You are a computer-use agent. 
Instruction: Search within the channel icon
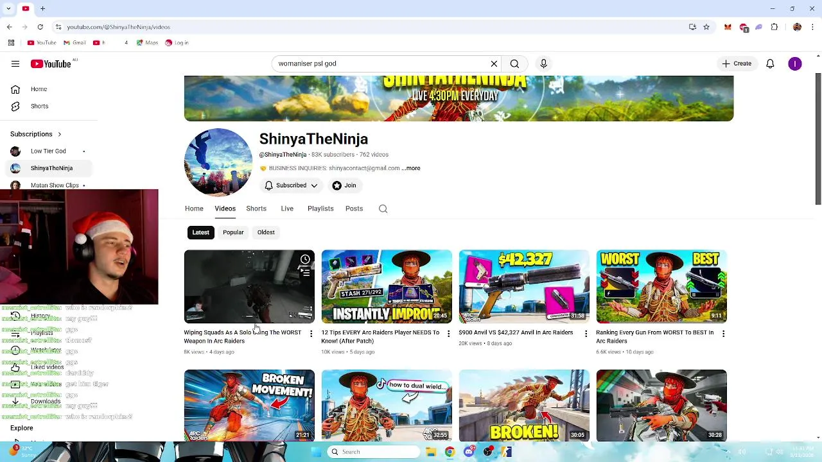click(383, 209)
